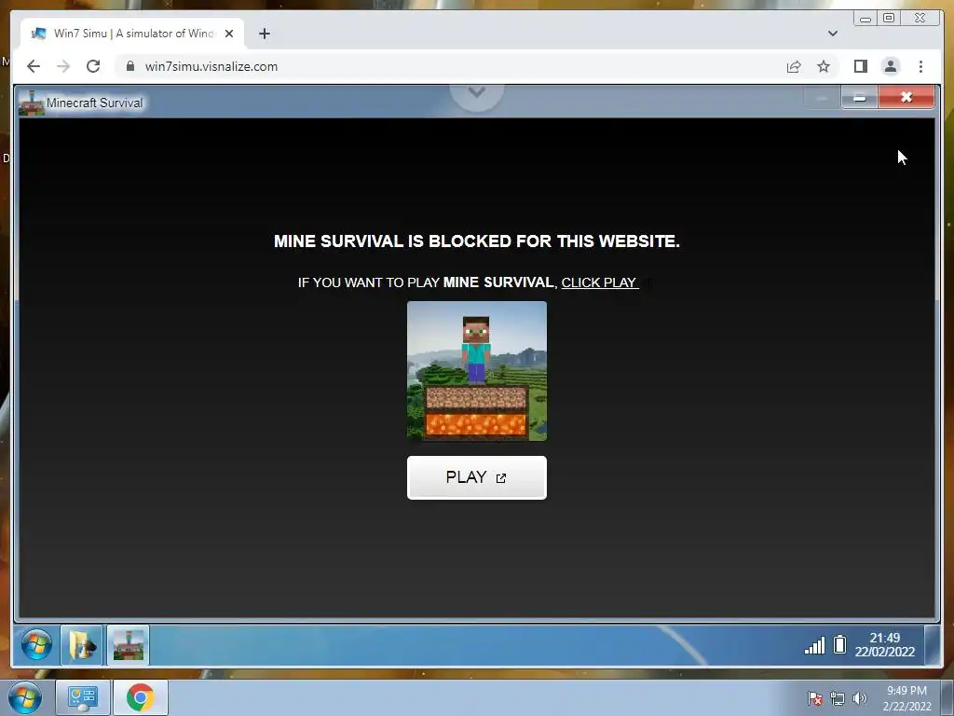Open simulator file explorer taskbar icon

[x=82, y=645]
